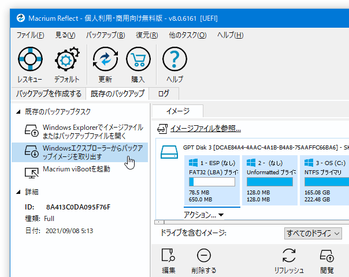
Task: Select the 1 - ESP FAT32 partition box
Action: 212,180
